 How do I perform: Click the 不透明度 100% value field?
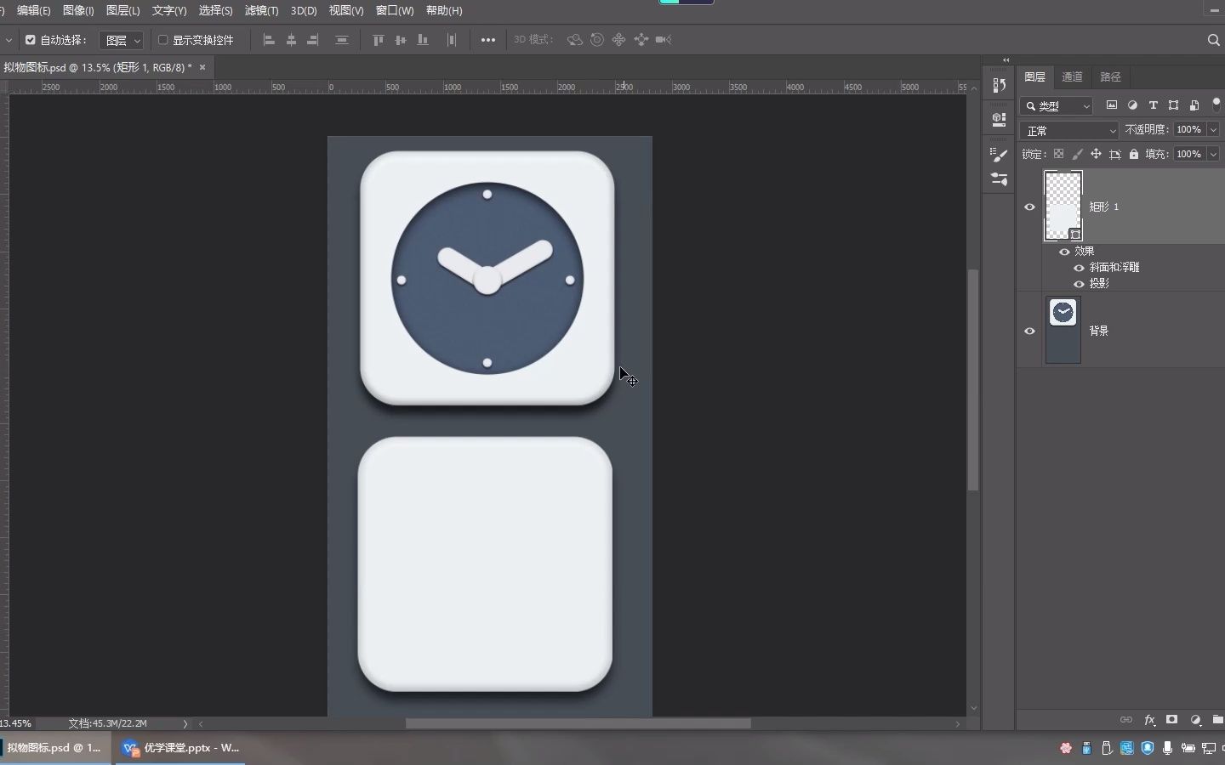[x=1189, y=129]
